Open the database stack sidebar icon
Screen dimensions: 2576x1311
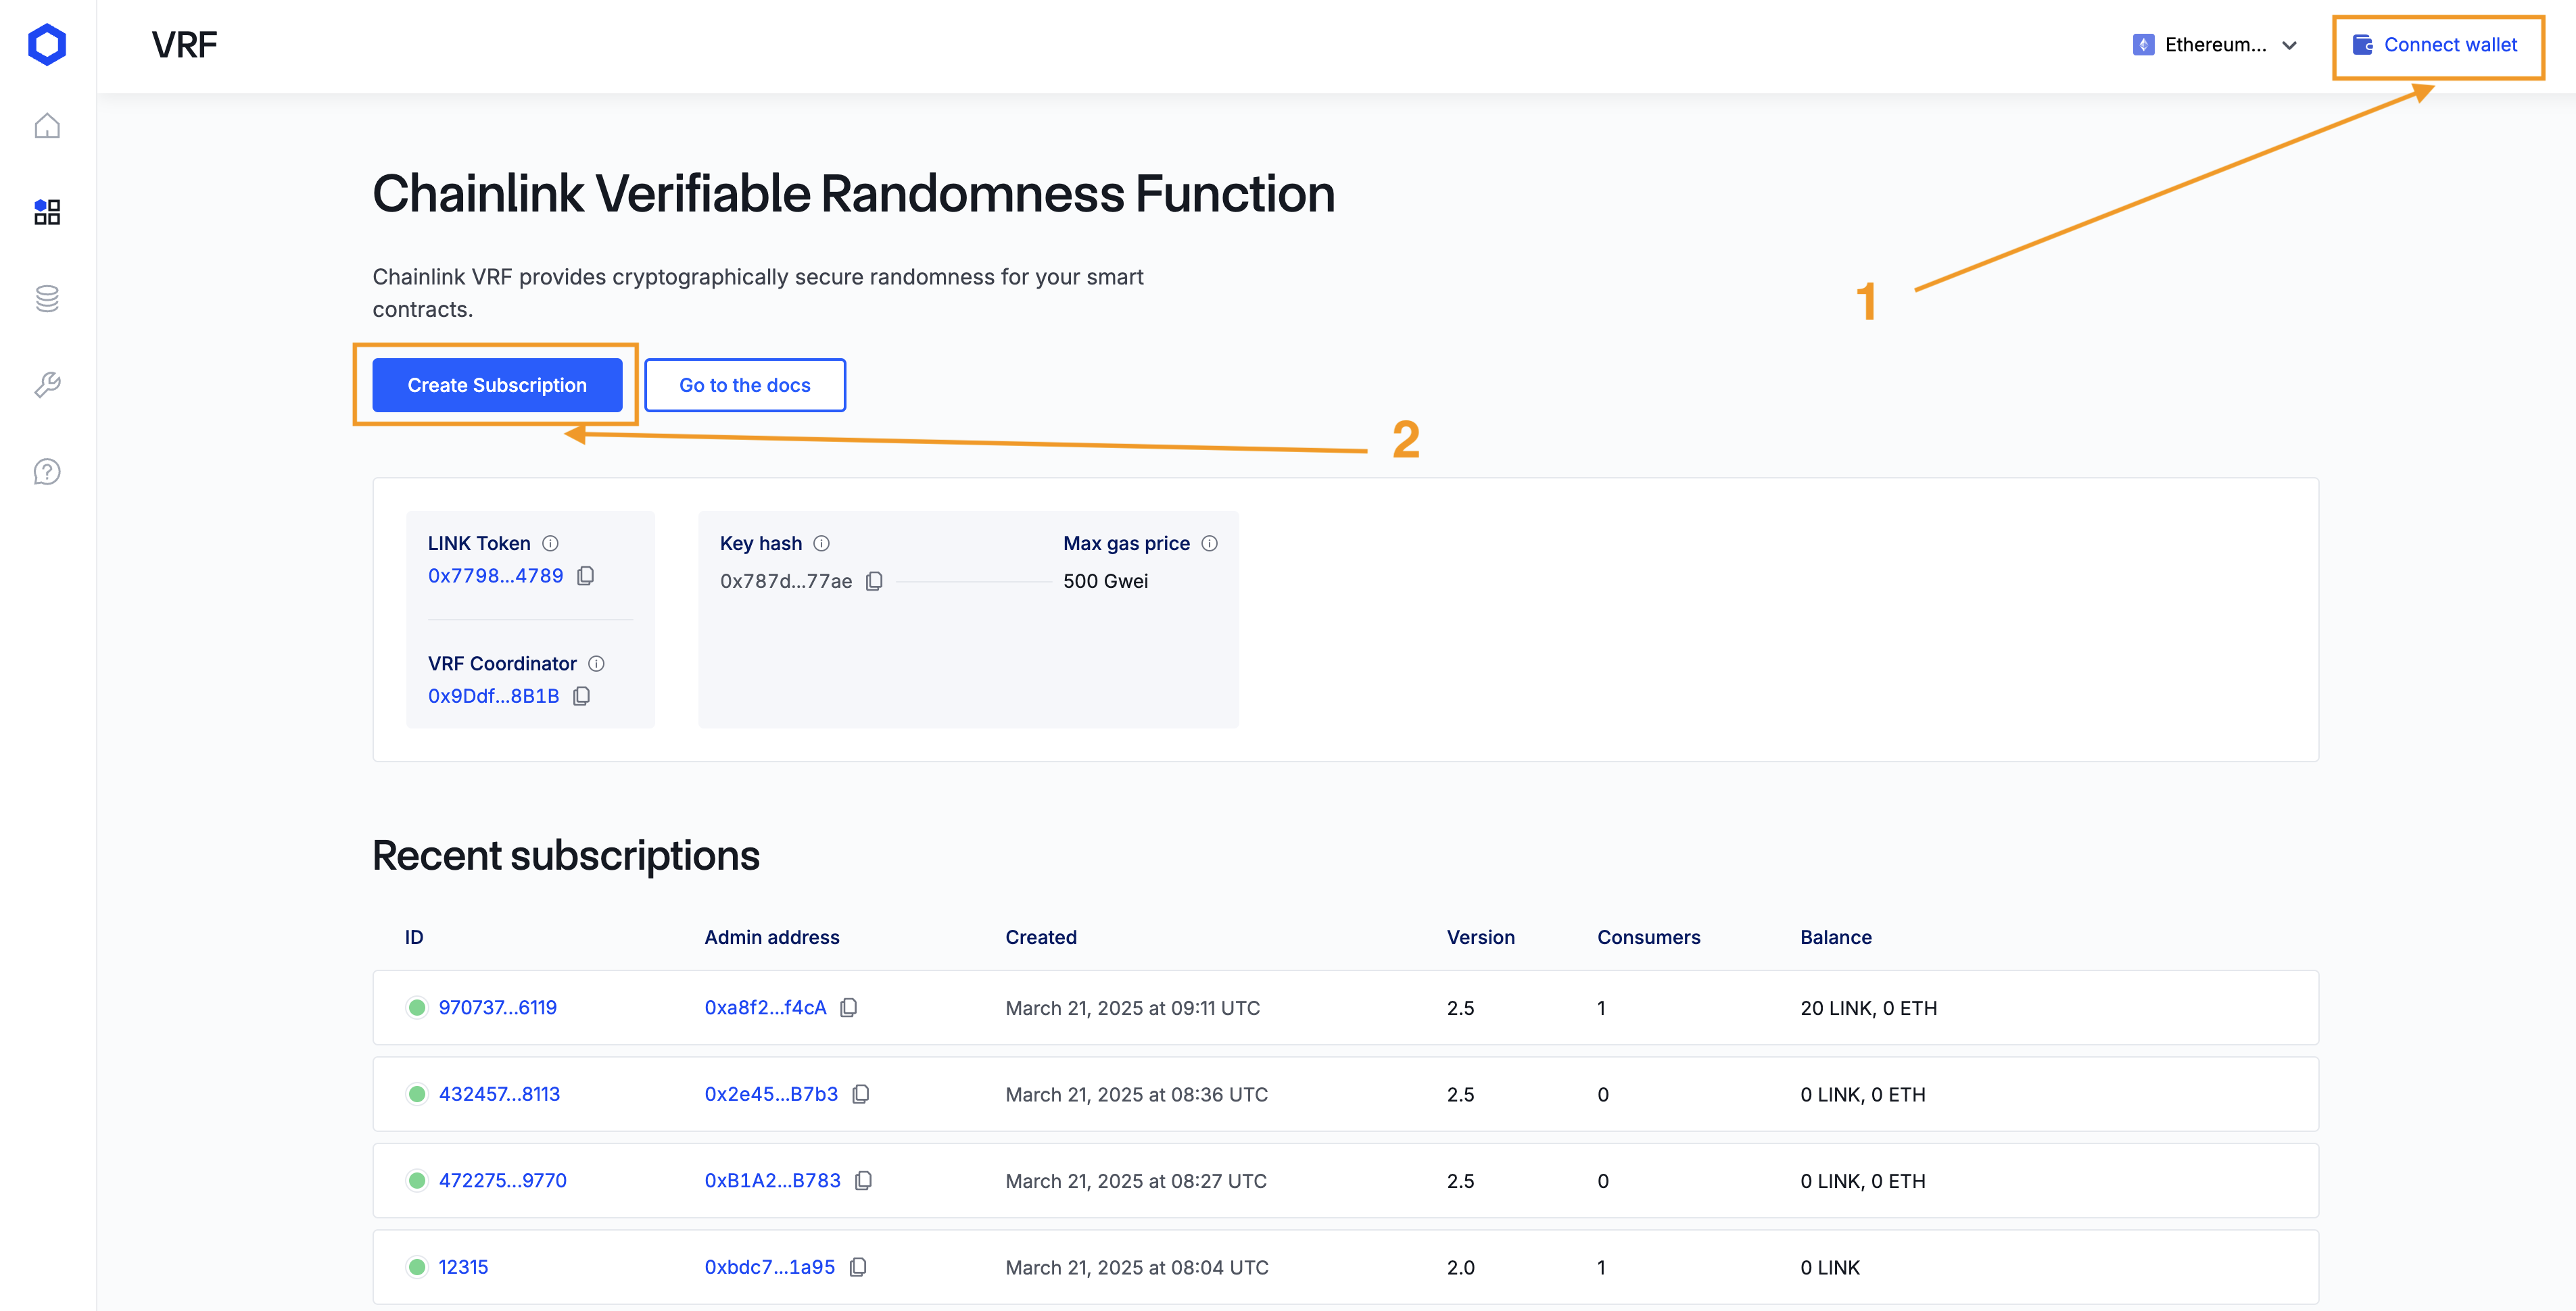[47, 298]
